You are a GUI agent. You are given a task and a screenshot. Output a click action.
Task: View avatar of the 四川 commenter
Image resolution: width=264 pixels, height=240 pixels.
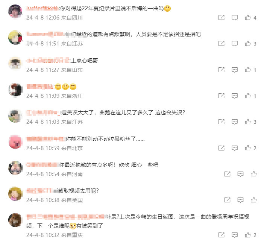[x=15, y=11]
